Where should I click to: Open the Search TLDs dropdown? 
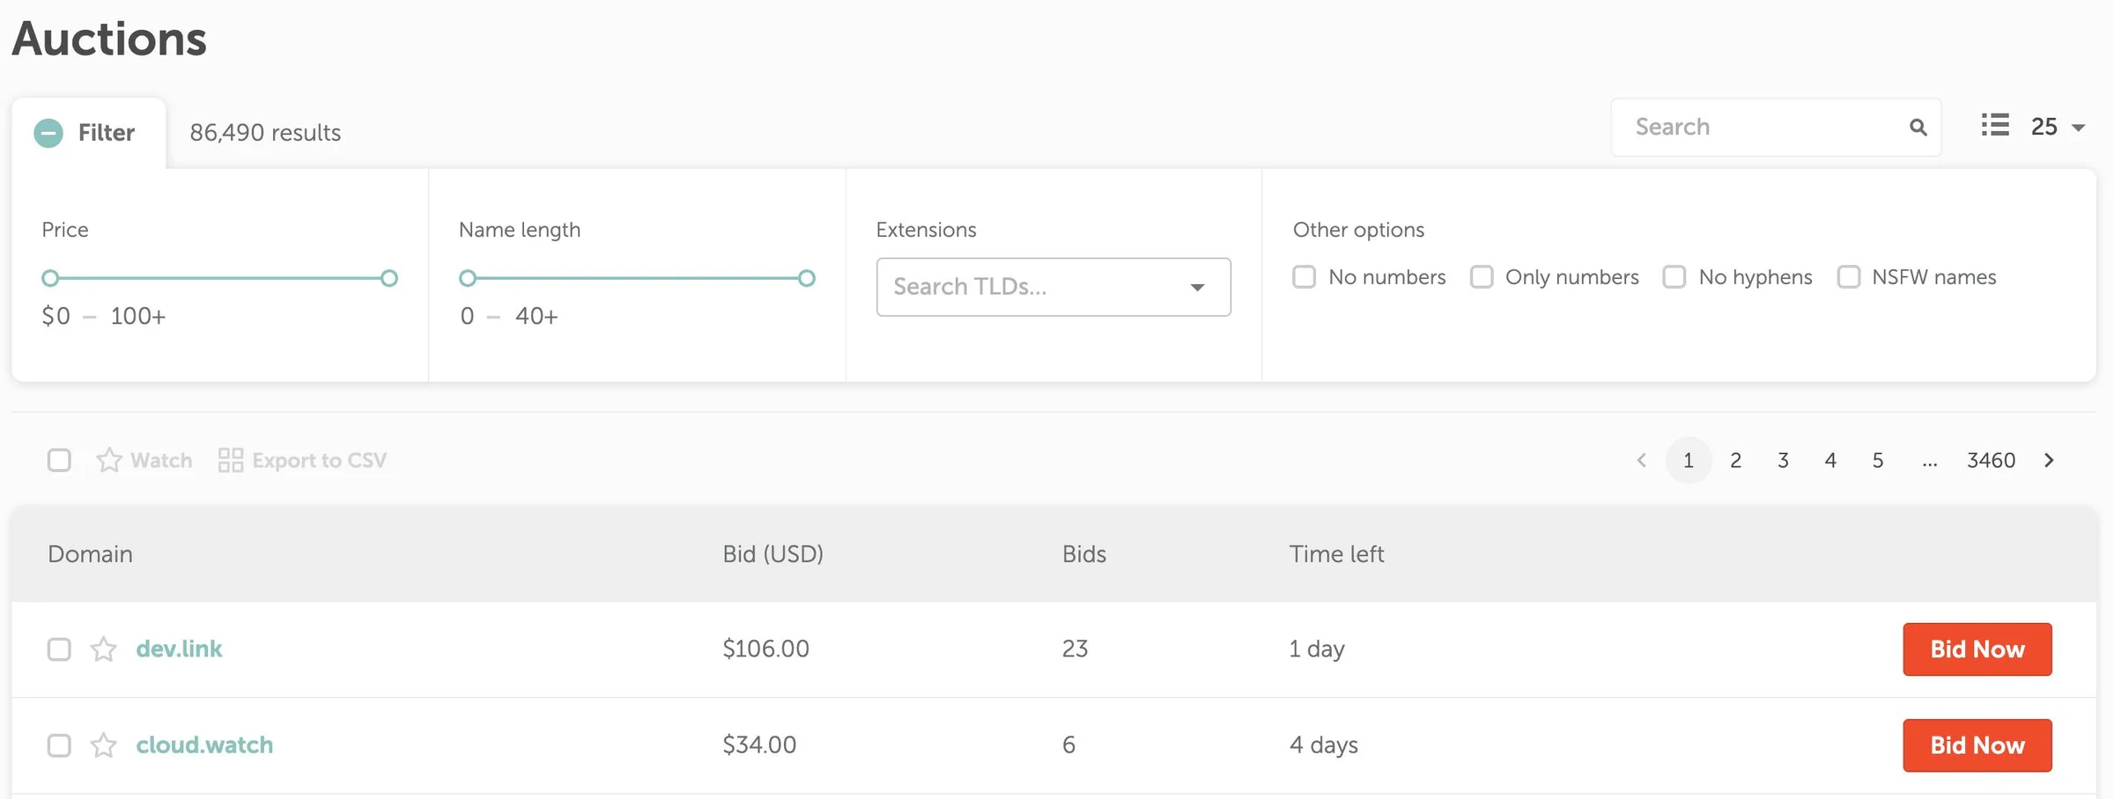1053,287
